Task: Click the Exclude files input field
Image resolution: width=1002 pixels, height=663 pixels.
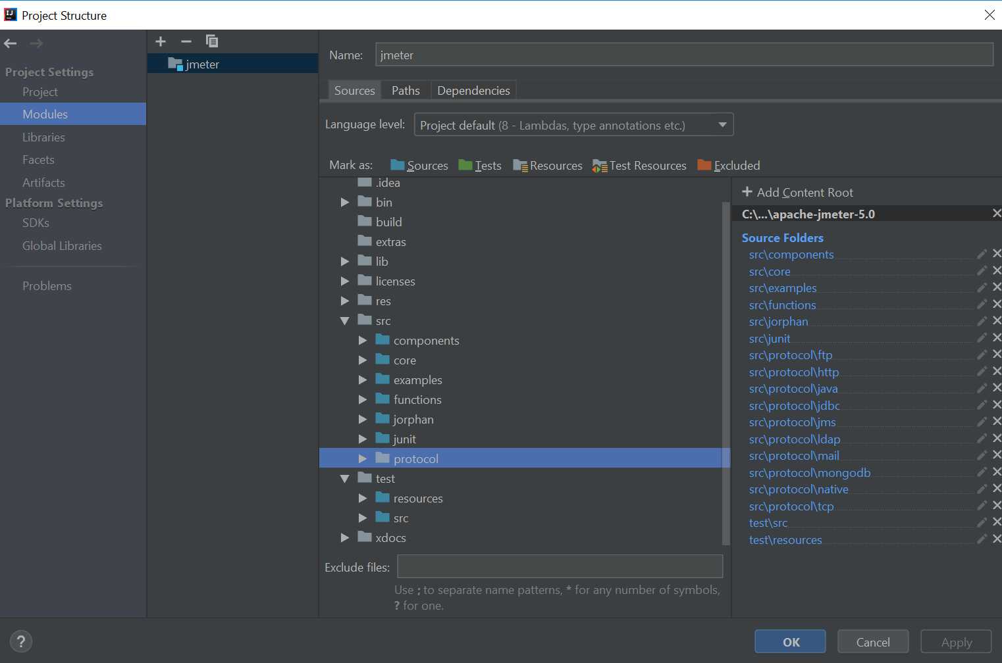Action: coord(560,566)
